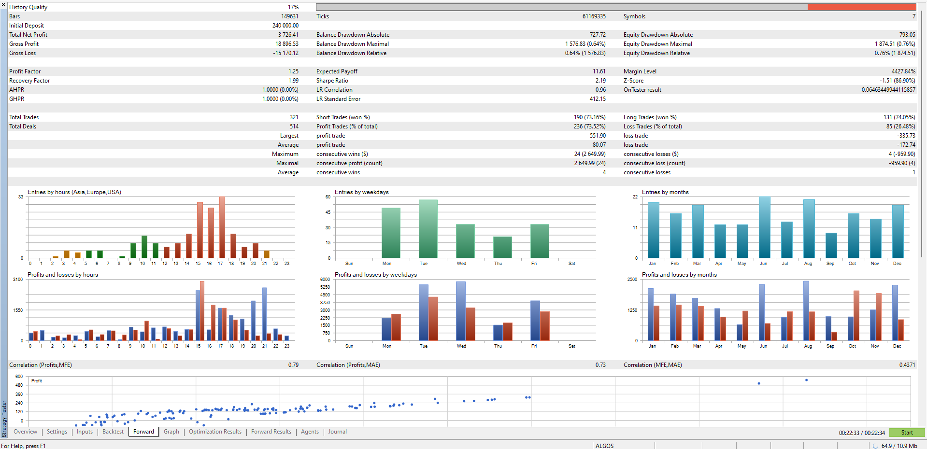Click the 'Entries by weekdays' chart title
Viewport: 927px width, 449px height.
point(361,192)
